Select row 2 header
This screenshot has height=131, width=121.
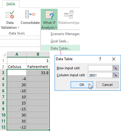click(3, 67)
